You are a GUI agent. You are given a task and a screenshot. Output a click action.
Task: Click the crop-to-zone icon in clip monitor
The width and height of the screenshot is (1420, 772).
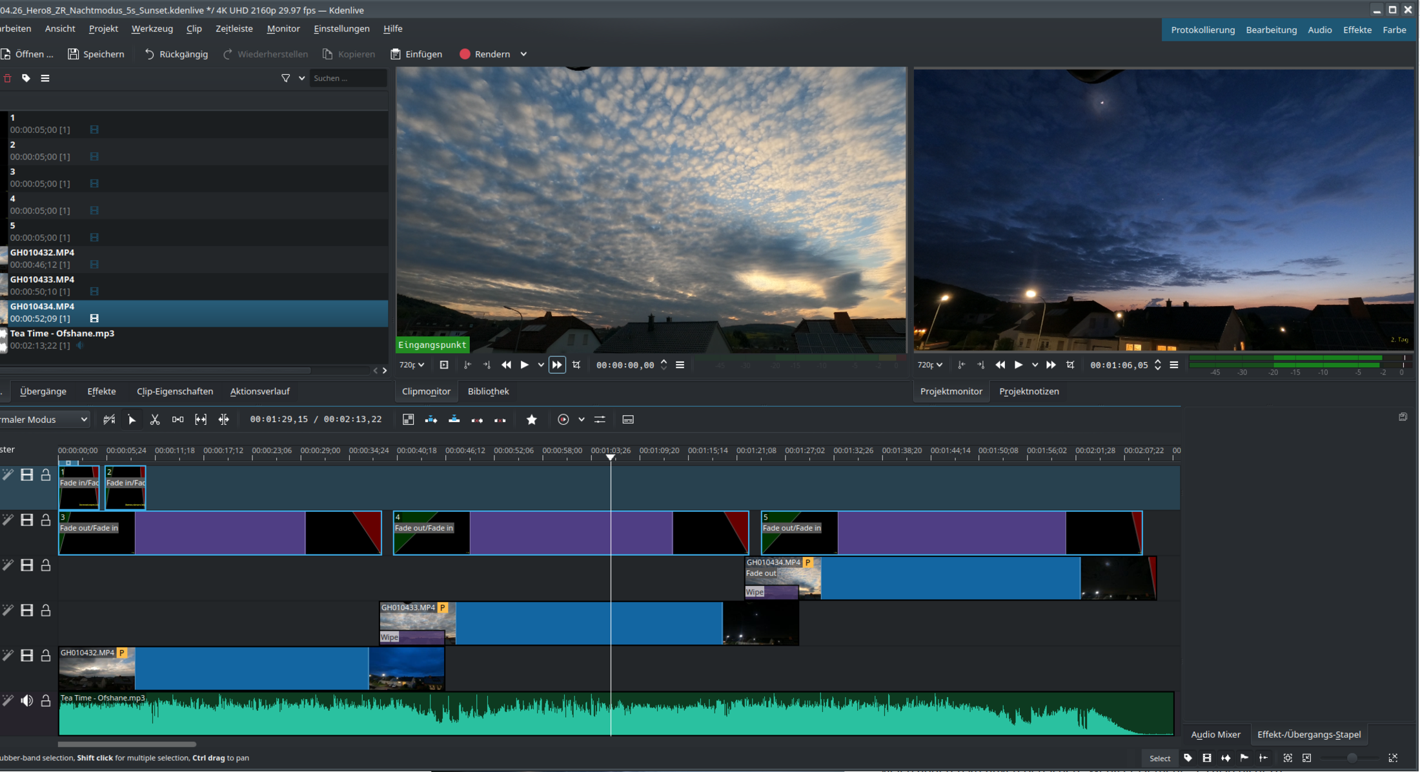(576, 365)
